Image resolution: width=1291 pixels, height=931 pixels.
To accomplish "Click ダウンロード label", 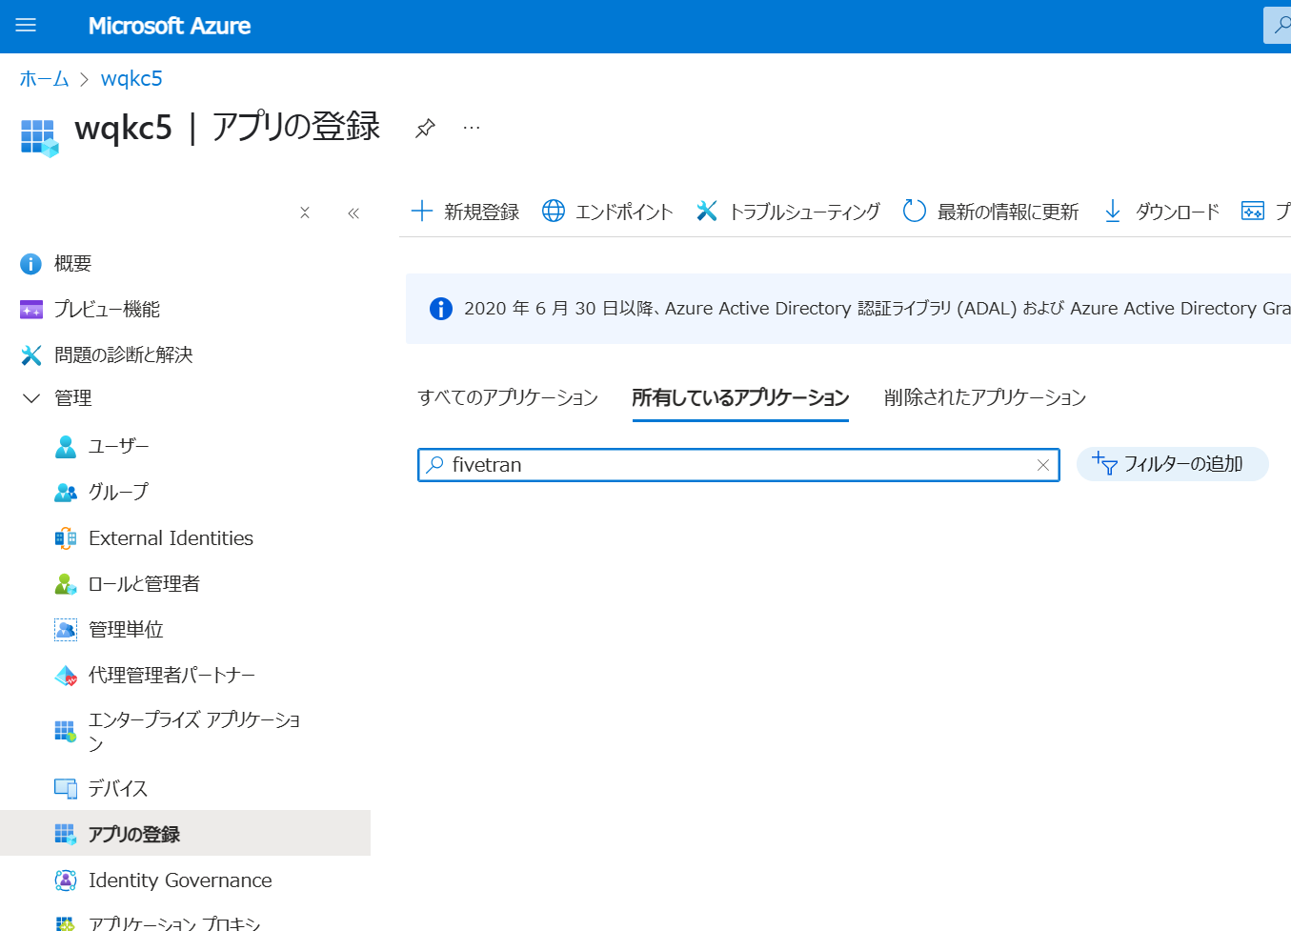I will (1178, 212).
